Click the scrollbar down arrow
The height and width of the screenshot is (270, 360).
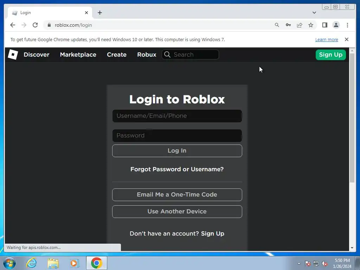point(352,248)
